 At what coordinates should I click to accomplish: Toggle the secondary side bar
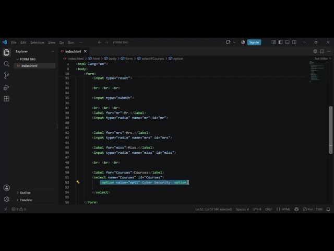click(294, 42)
